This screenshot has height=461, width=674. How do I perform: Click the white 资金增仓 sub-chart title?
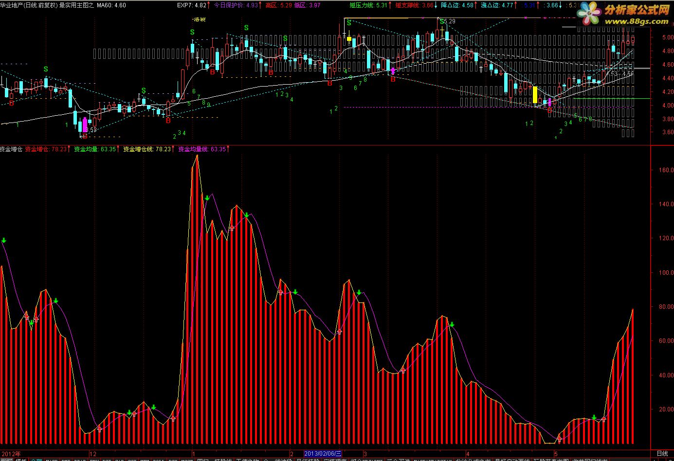coord(12,149)
